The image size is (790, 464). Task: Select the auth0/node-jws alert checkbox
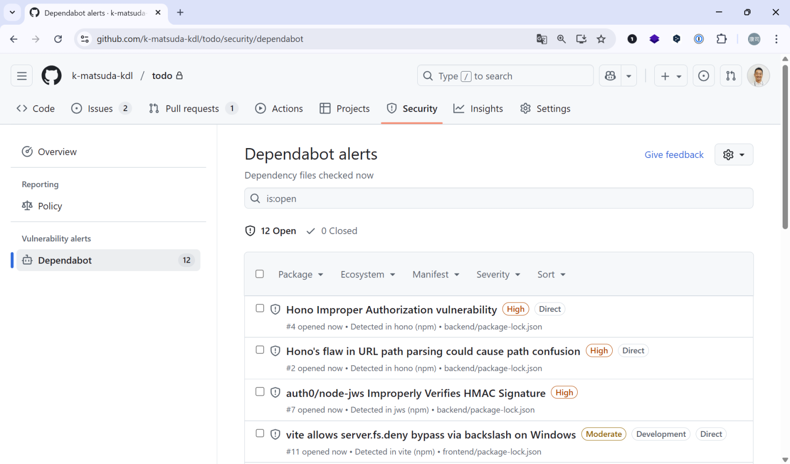[x=260, y=392]
